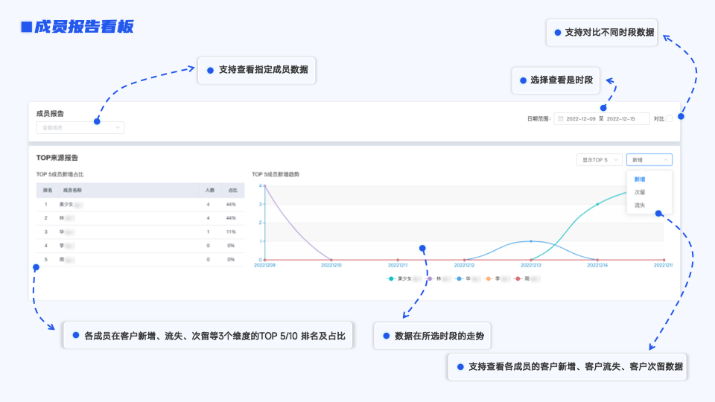Screen dimensions: 715x402
Task: Toggle the 美少女 teal legend marker
Action: 391,278
